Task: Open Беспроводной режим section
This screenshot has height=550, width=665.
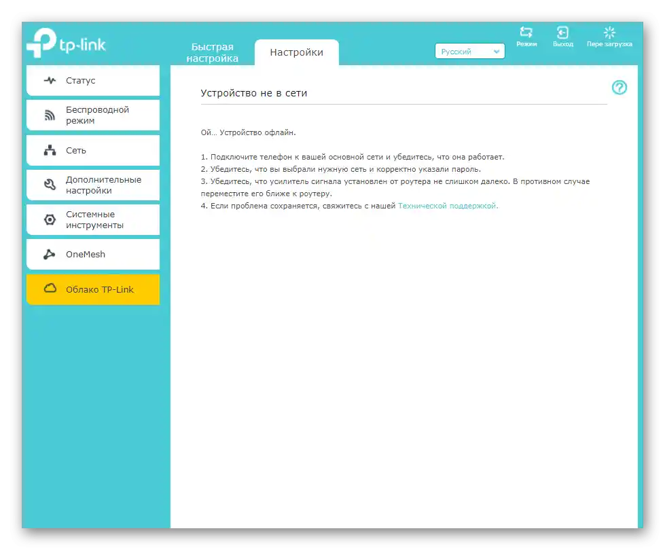Action: click(93, 115)
